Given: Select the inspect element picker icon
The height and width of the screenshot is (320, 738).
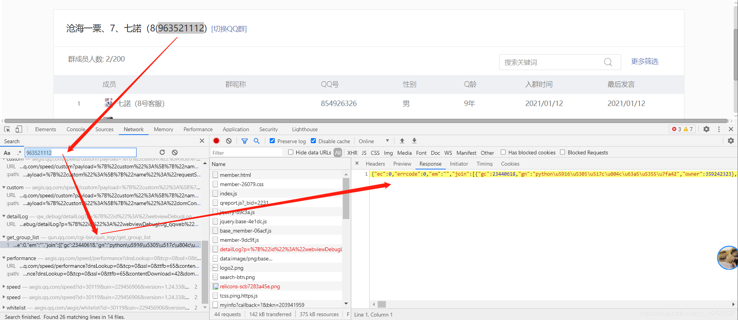Looking at the screenshot, I should coord(7,129).
